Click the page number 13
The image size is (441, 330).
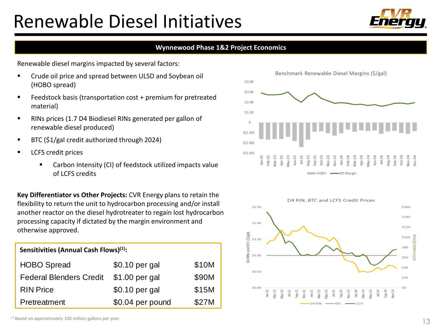426,321
